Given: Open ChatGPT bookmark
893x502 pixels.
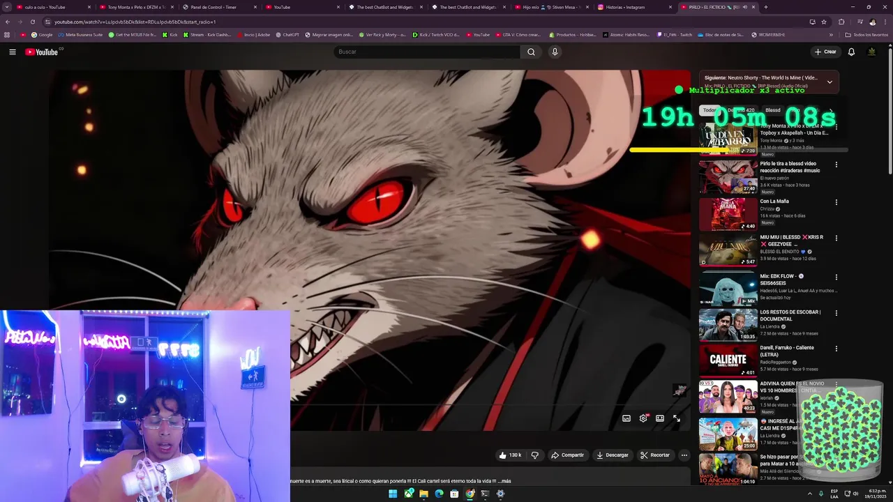Looking at the screenshot, I should point(287,34).
